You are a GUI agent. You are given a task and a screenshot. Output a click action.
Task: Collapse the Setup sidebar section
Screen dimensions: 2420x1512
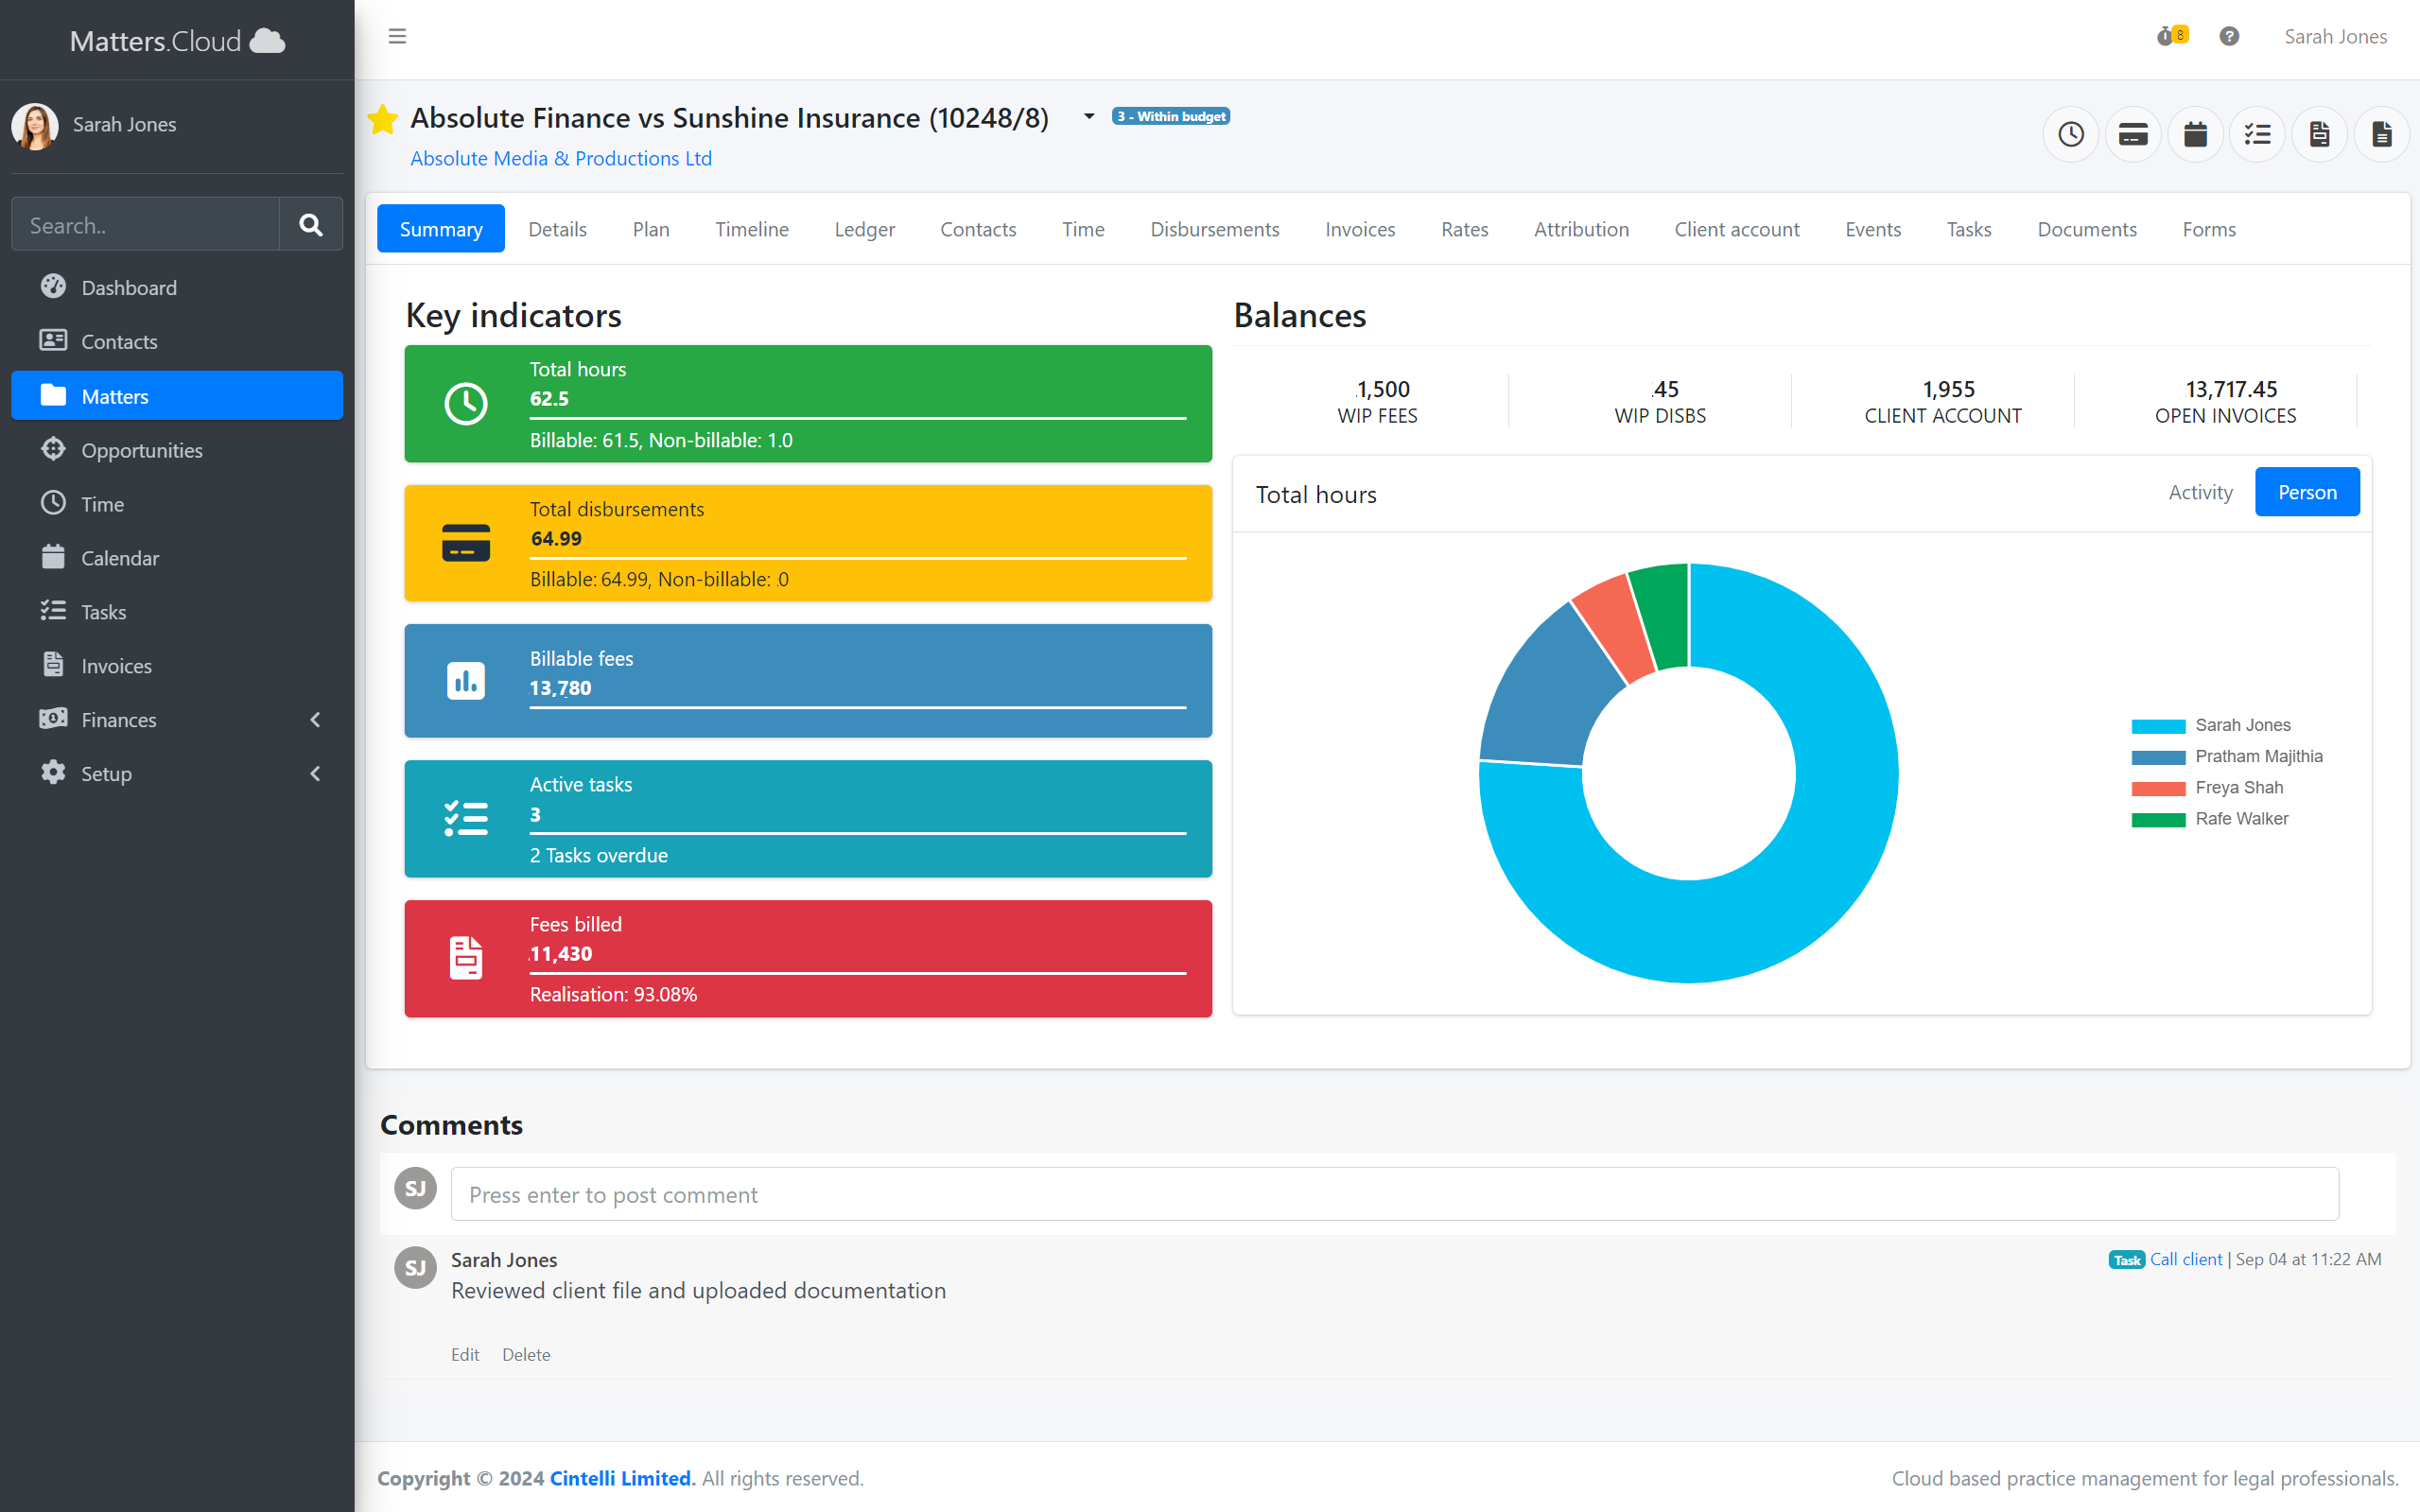coord(315,773)
